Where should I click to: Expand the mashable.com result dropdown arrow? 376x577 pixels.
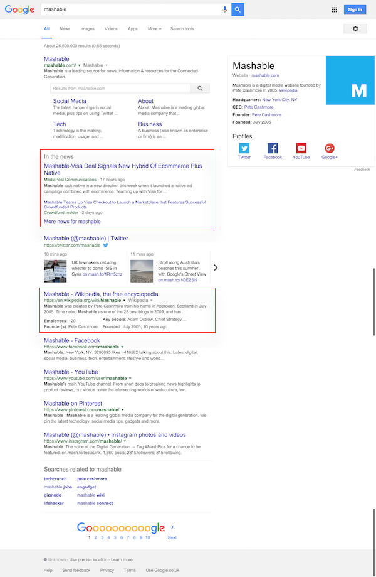(x=80, y=65)
